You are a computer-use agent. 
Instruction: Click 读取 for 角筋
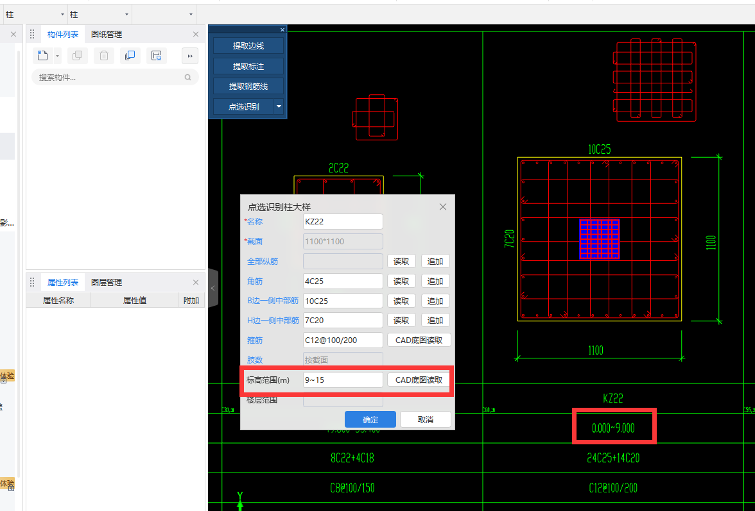401,281
